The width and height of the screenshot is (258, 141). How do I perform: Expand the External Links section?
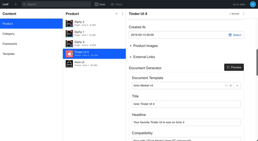[142, 57]
